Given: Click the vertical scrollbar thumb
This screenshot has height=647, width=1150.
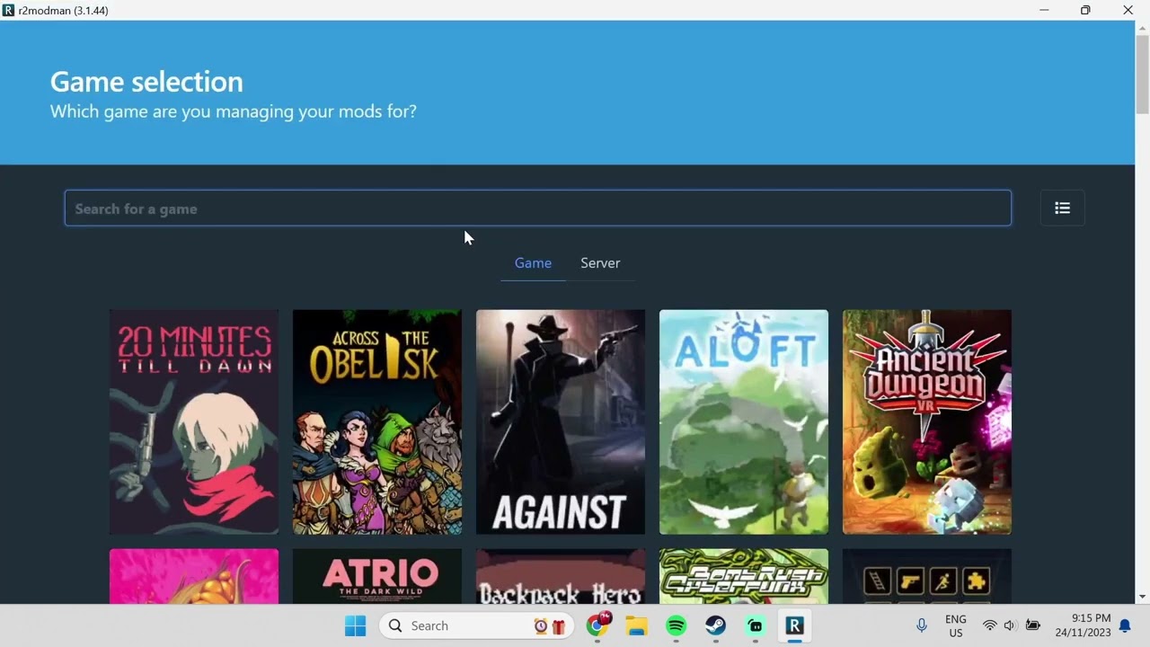Looking at the screenshot, I should coord(1143,75).
